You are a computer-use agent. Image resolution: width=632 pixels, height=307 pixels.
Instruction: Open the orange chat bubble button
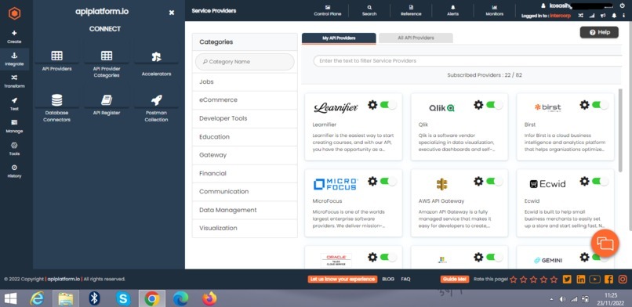(605, 244)
